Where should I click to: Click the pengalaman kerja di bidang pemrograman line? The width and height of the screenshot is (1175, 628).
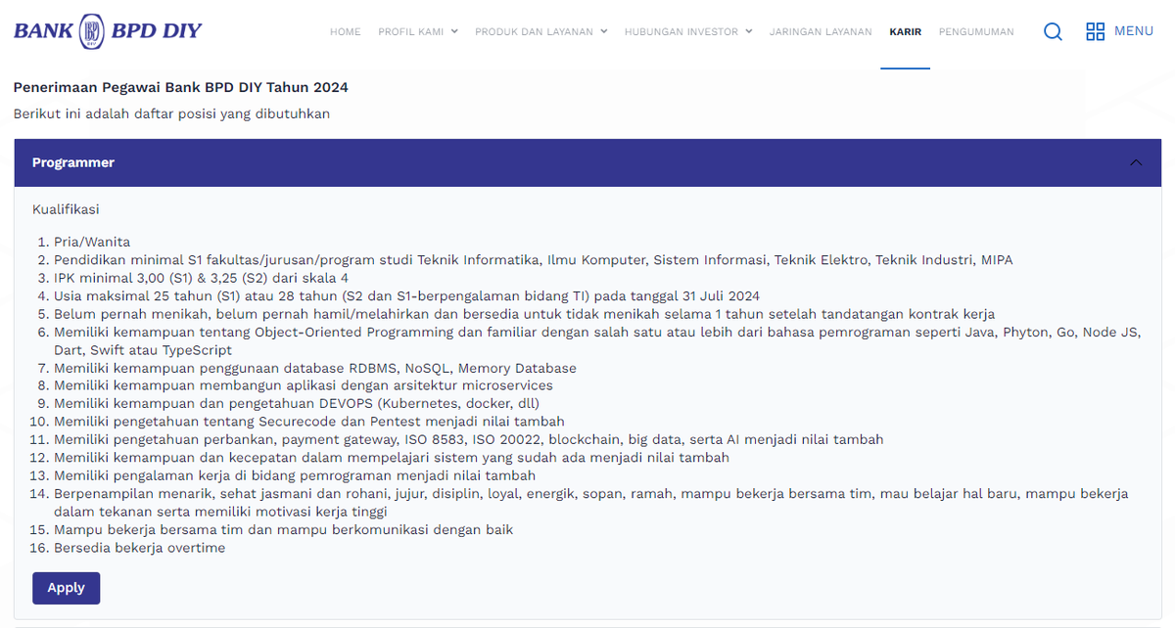(x=295, y=475)
